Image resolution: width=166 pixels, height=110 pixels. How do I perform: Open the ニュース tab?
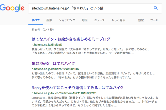[x=99, y=20]
